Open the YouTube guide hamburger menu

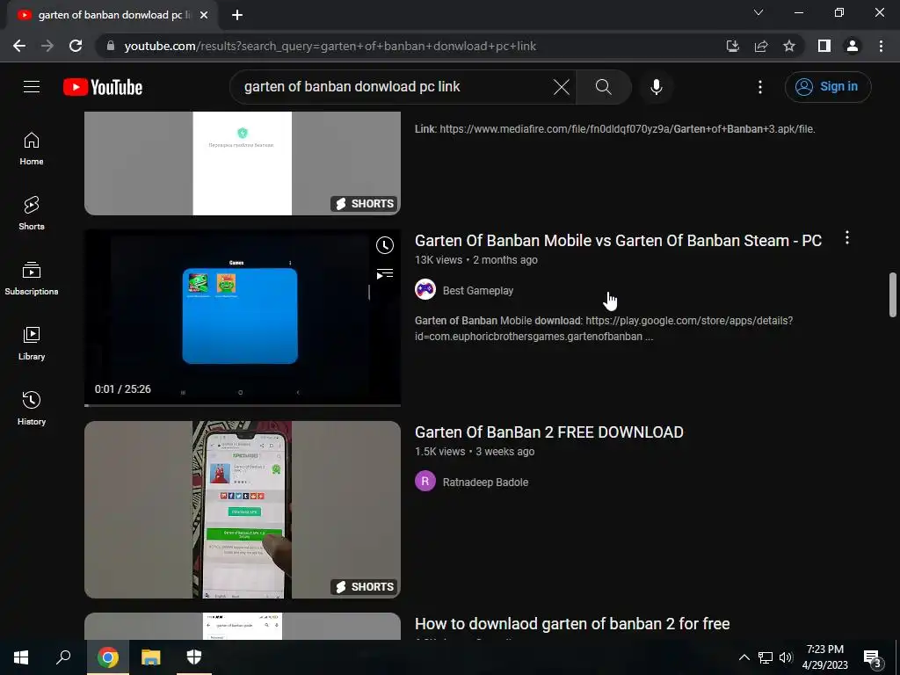32,87
